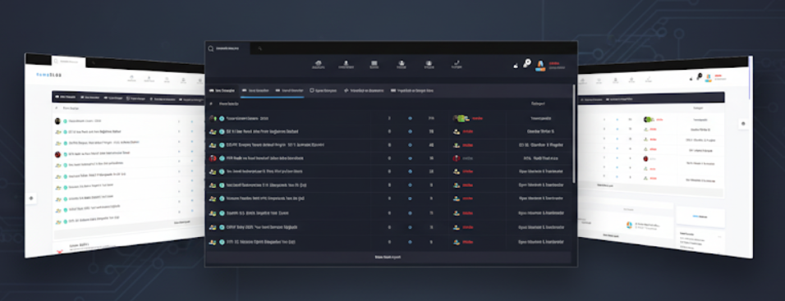
Task: Click the show-more link below left window's list
Action: (182, 222)
